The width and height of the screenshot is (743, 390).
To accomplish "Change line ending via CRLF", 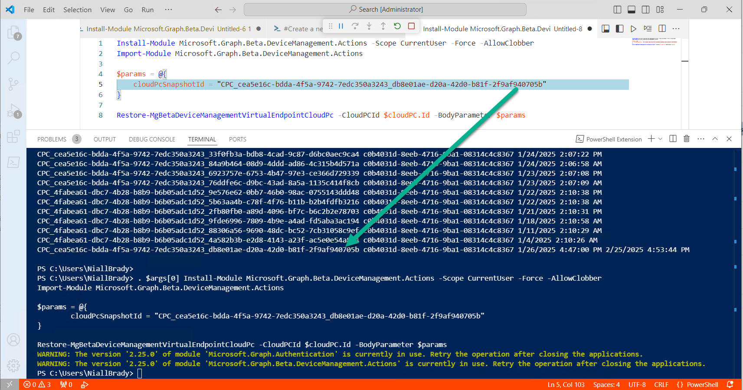I will coord(661,385).
